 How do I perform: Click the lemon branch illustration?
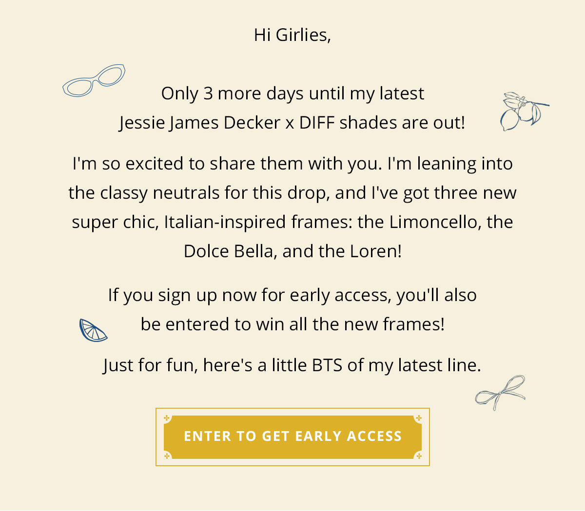coord(524,112)
